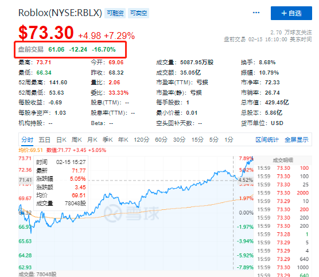The image size is (319, 277).
Task: Click the 均价:69.51 label above chart
Action: (x=31, y=150)
